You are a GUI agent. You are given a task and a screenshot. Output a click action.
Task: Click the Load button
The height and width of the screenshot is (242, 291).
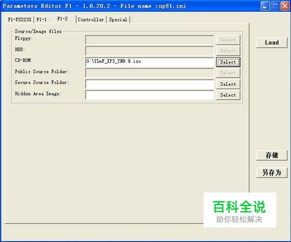[x=272, y=43]
